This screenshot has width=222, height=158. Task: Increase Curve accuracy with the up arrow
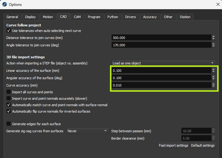213,84
